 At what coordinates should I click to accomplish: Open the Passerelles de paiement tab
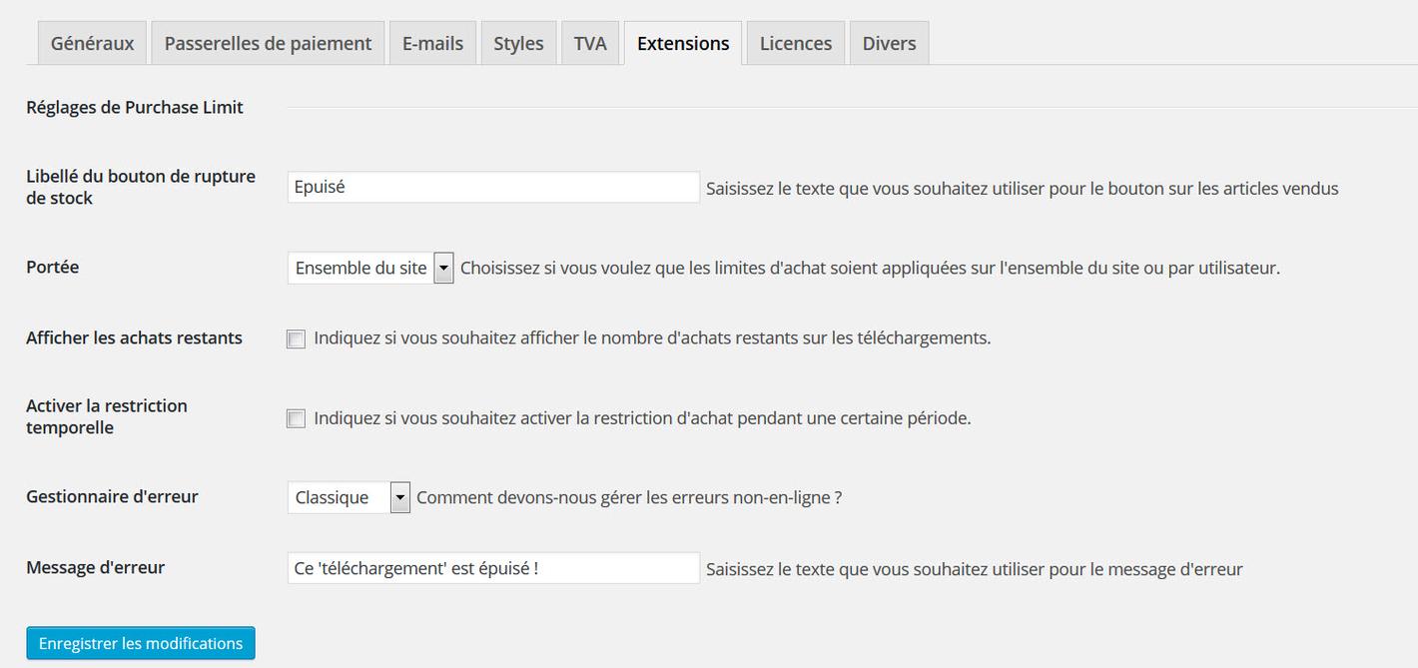point(268,43)
